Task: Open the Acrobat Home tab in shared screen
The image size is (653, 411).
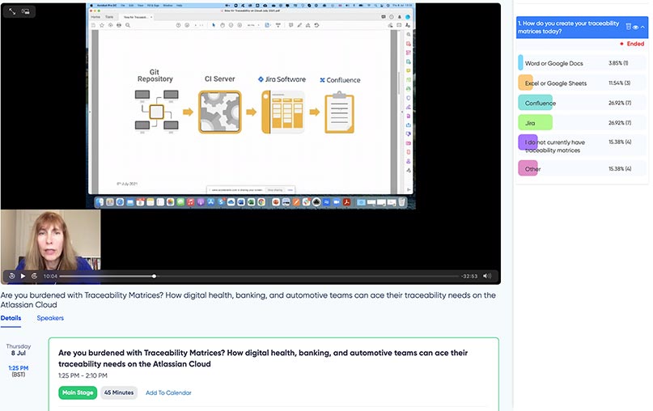Action: click(95, 17)
